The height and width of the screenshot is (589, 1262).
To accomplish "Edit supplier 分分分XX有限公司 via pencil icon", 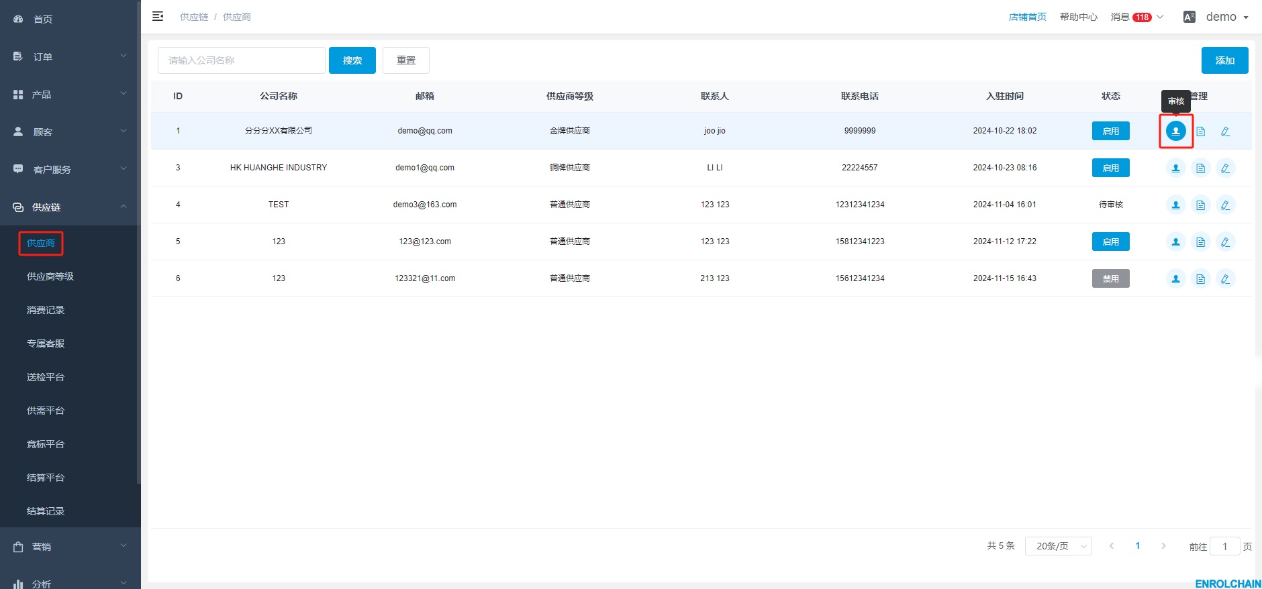I will point(1225,131).
